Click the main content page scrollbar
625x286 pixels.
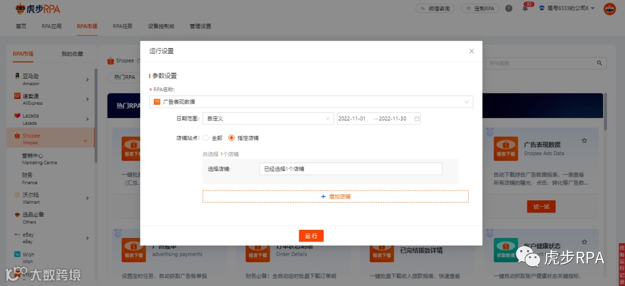coord(605,112)
